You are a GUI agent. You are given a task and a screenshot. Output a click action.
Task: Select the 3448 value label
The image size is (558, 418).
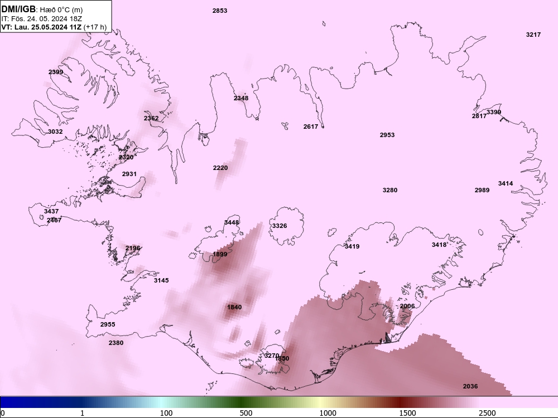click(232, 222)
